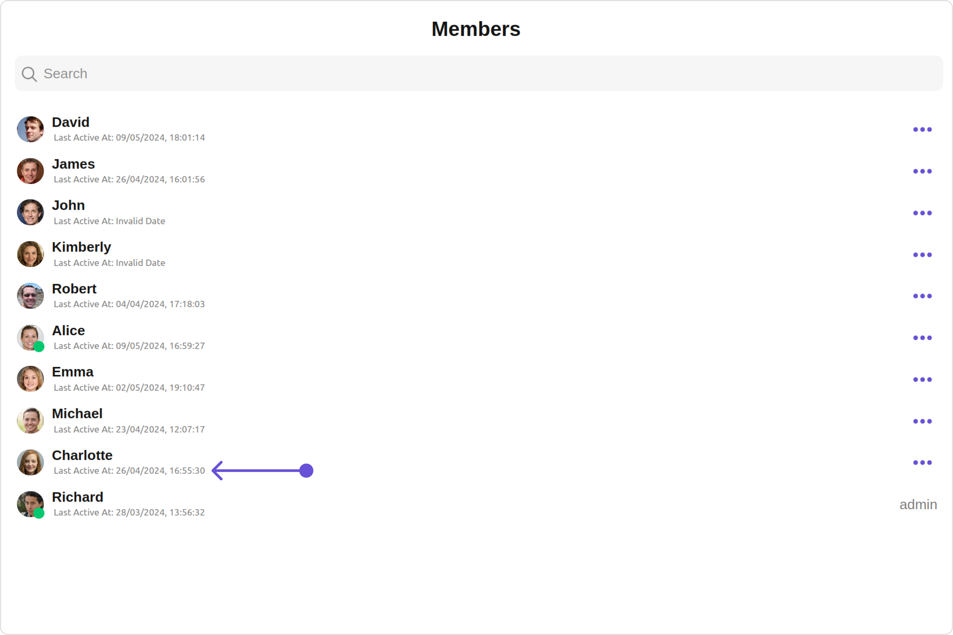The image size is (953, 635).
Task: Click Emma's more options dots
Action: [x=922, y=379]
